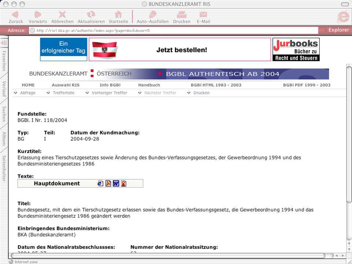Click the Jurbooks advertisement banner

tap(296, 49)
